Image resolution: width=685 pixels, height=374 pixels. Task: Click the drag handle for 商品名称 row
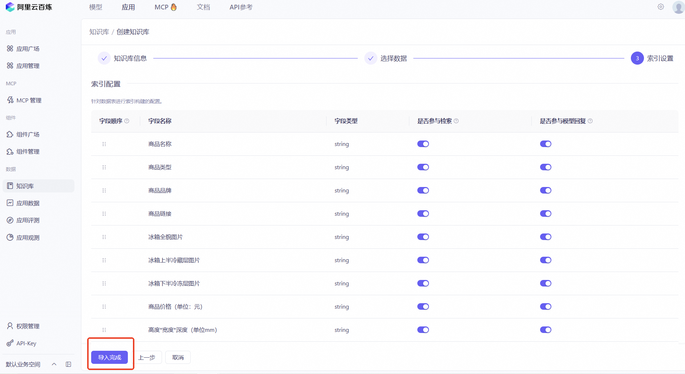point(104,144)
